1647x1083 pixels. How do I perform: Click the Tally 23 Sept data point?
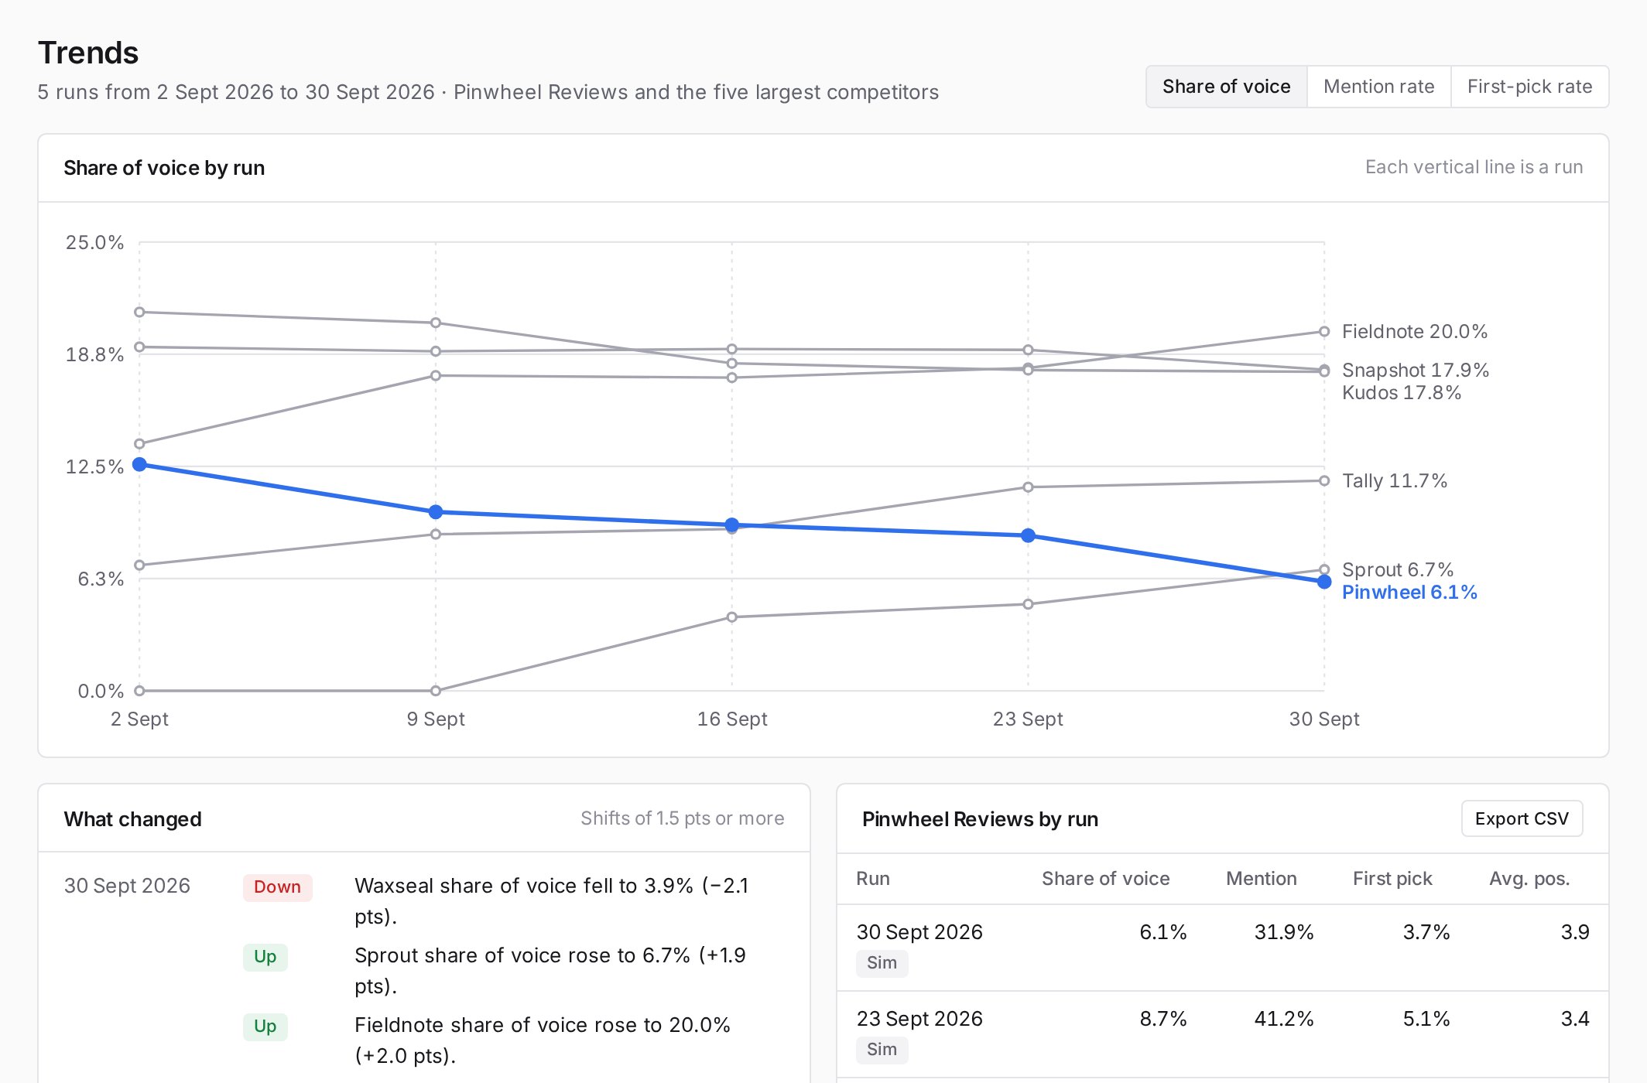(1028, 487)
